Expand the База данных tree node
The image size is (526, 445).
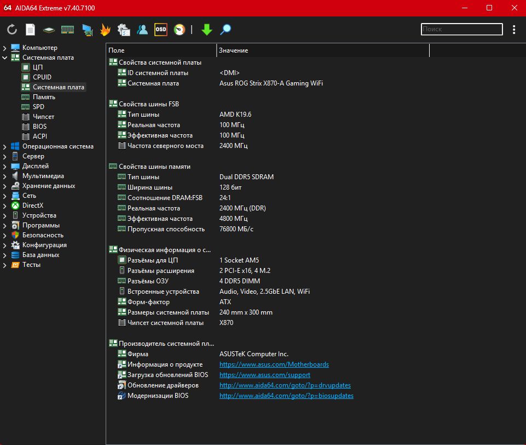5,255
